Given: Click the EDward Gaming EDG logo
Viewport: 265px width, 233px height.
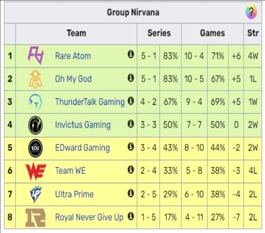Looking at the screenshot, I should click(x=36, y=148).
